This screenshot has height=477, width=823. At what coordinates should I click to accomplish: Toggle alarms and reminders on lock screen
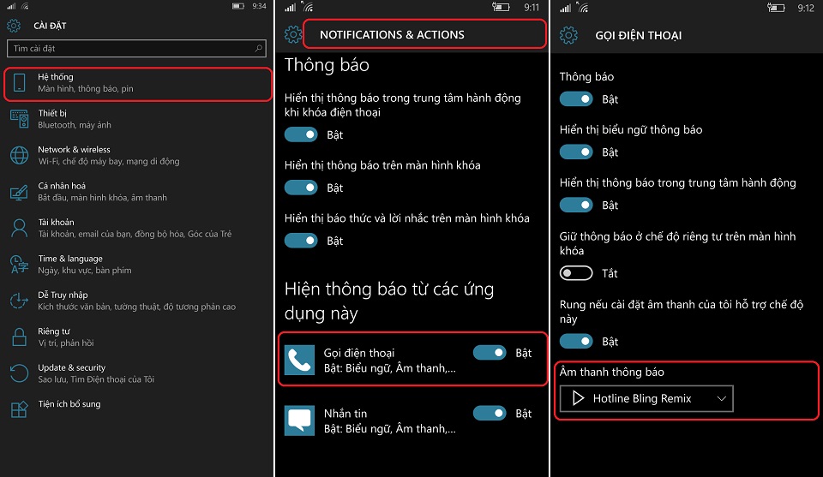tap(301, 241)
